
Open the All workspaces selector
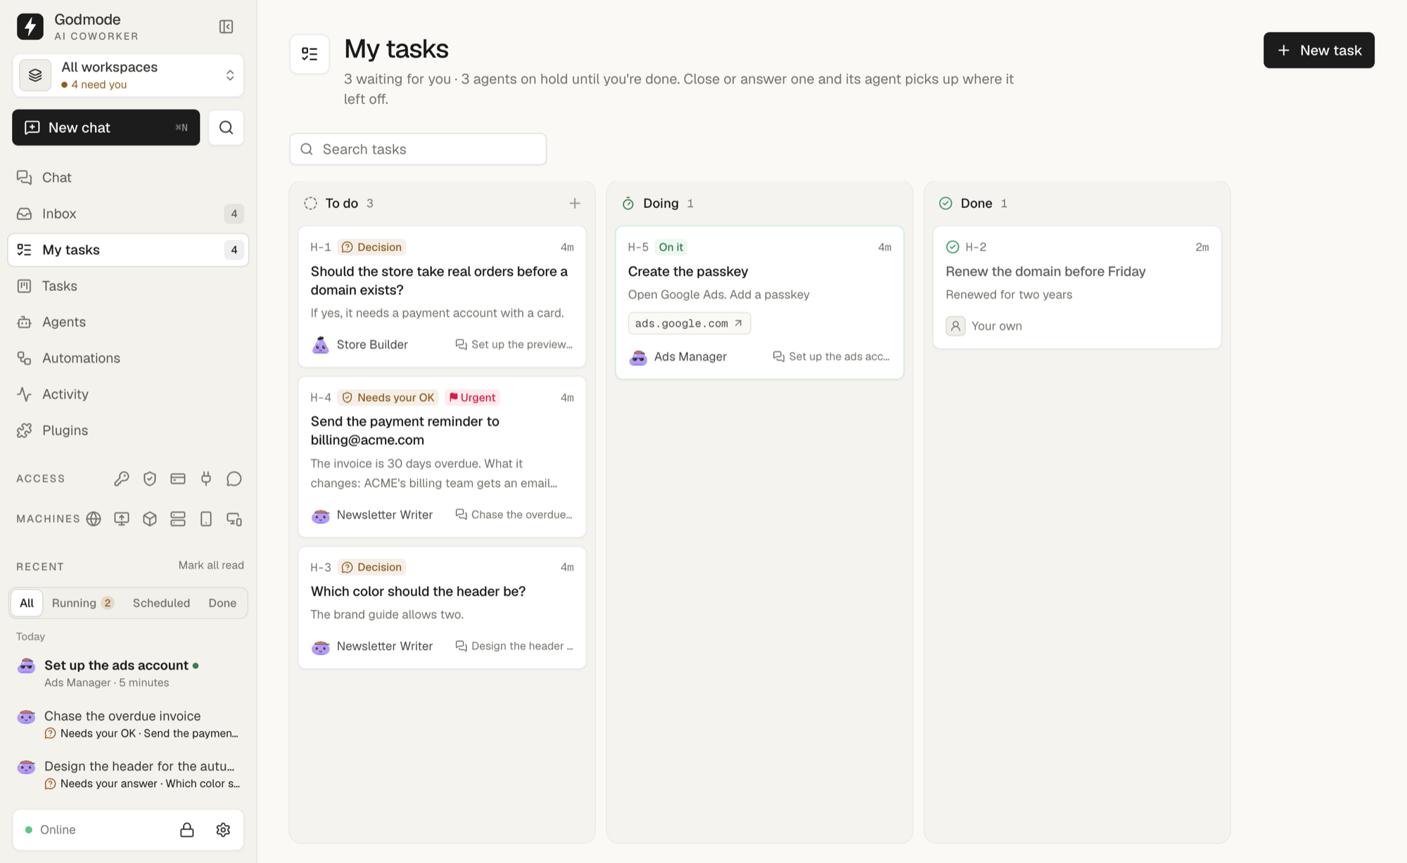128,75
